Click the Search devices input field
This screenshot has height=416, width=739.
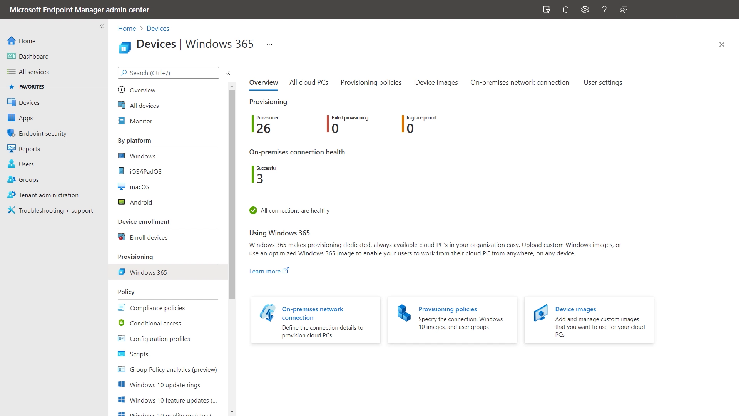(x=168, y=72)
